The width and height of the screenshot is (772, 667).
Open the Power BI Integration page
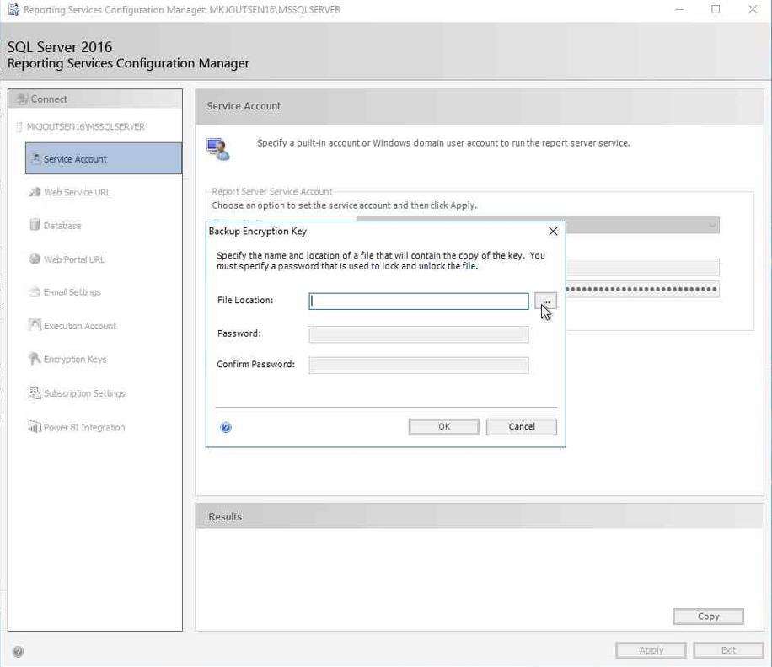click(83, 428)
